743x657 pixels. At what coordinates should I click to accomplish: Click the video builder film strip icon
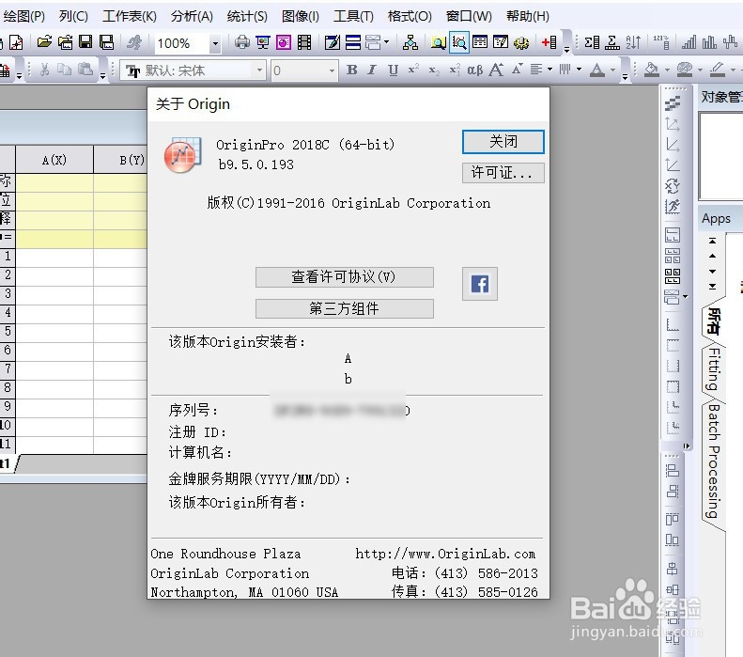tap(304, 42)
